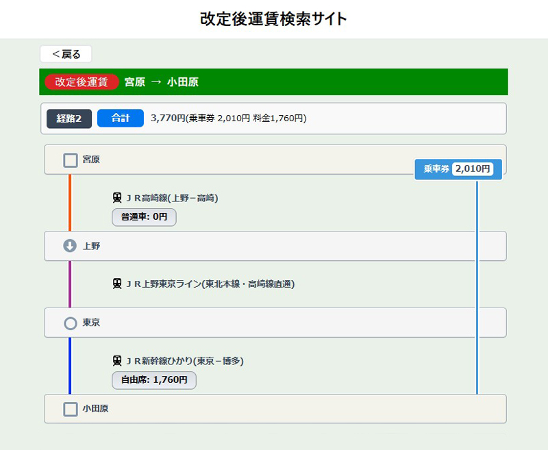Screen dimensions: 548x450
Task: Click the 普通車: 0円 fare box
Action: pos(144,217)
